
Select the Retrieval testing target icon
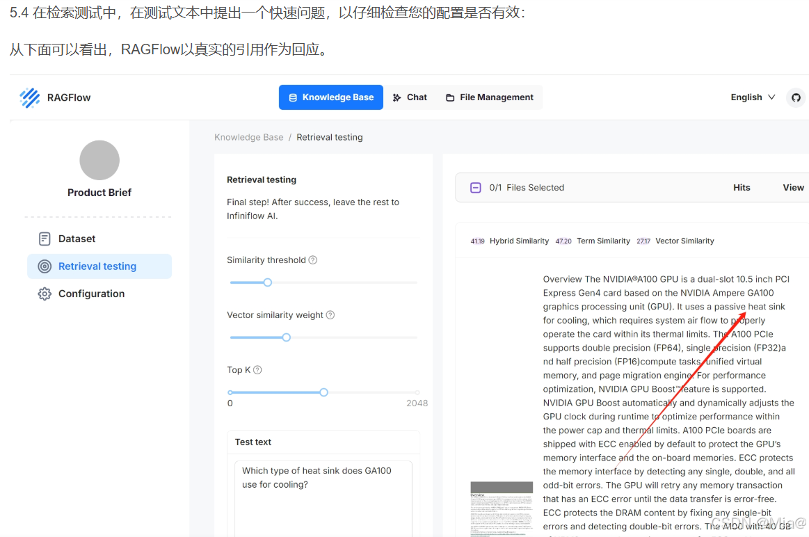point(45,266)
